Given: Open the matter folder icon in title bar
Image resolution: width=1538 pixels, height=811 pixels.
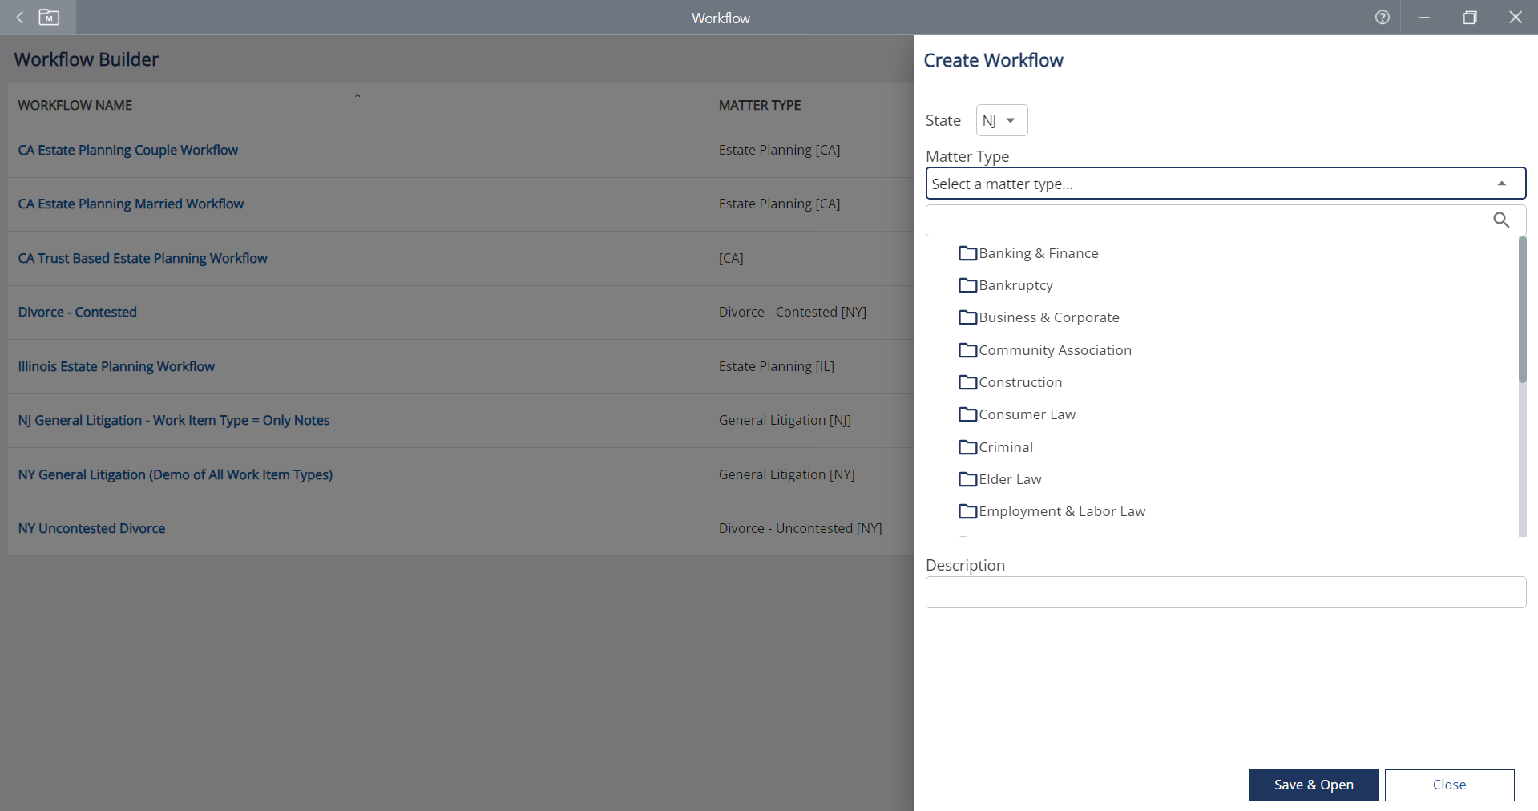Looking at the screenshot, I should pyautogui.click(x=49, y=17).
